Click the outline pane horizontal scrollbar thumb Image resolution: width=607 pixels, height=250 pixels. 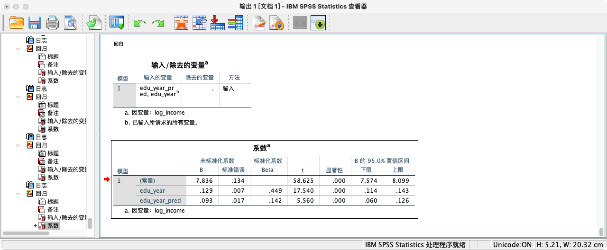click(x=26, y=233)
